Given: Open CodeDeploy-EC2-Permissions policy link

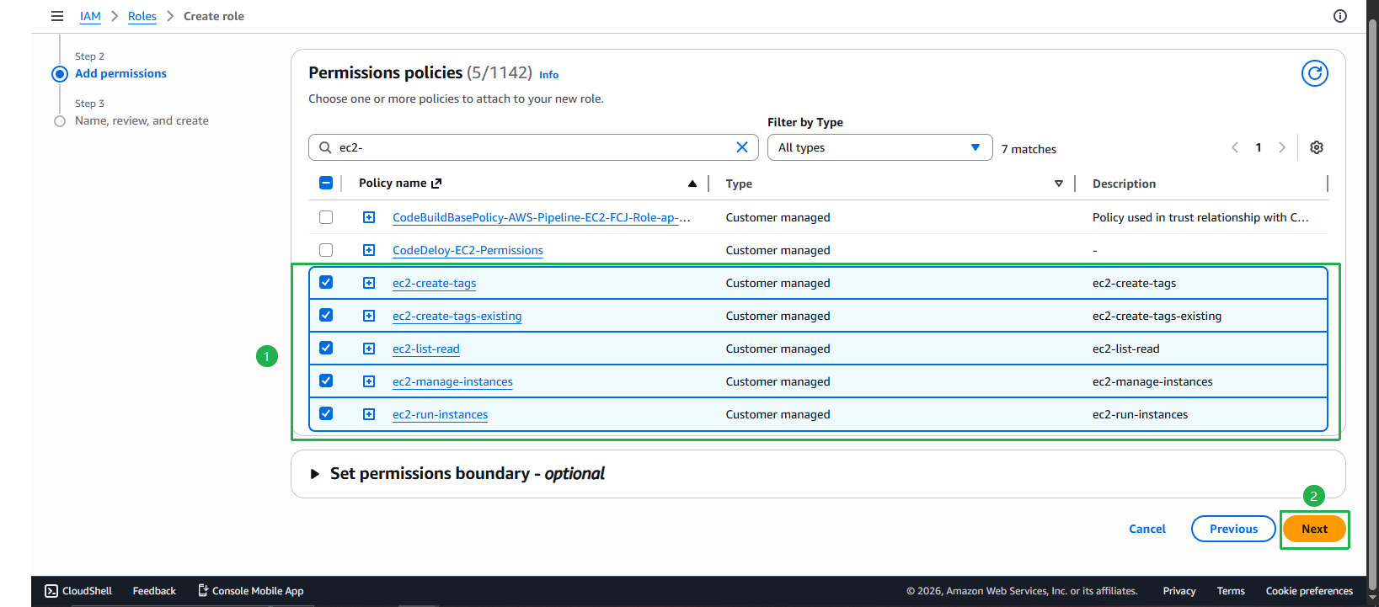Looking at the screenshot, I should click(x=468, y=250).
